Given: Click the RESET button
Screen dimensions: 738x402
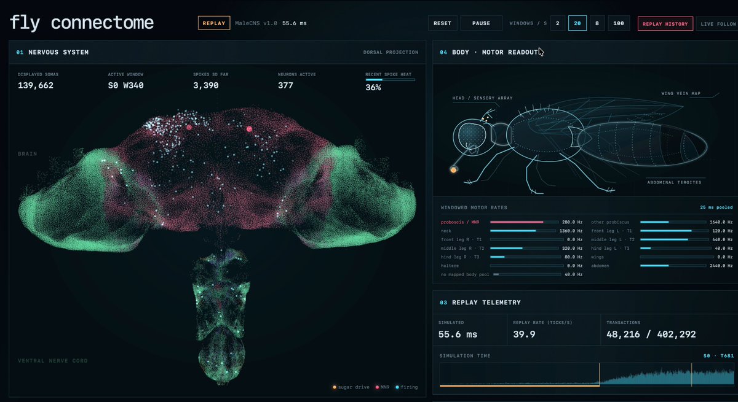Looking at the screenshot, I should pos(442,23).
